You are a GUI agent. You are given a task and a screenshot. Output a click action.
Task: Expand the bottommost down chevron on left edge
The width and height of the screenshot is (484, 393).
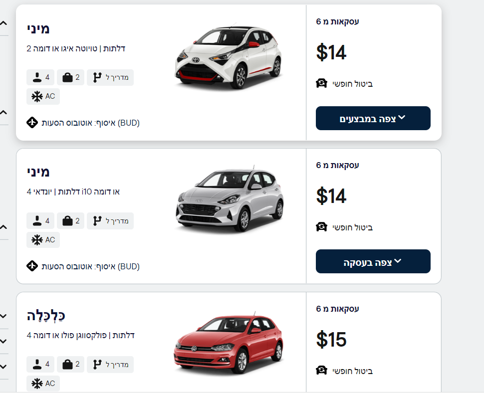[3, 367]
